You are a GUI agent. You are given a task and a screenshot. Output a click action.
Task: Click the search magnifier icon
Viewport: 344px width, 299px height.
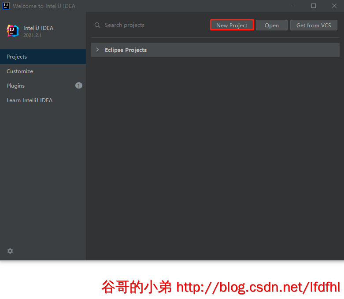[x=97, y=25]
